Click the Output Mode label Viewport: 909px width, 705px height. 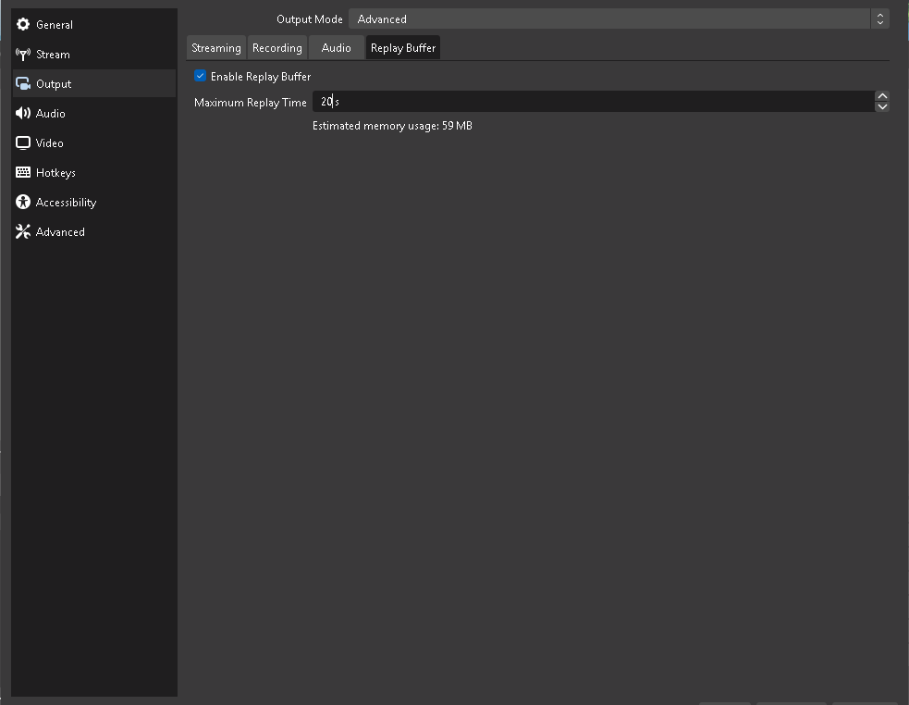(310, 19)
